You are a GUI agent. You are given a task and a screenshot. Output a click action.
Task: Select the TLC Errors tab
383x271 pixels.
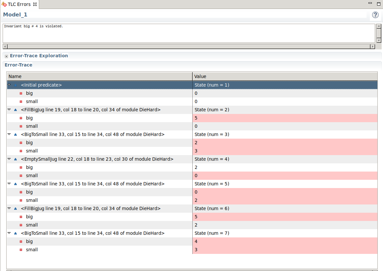19,4
